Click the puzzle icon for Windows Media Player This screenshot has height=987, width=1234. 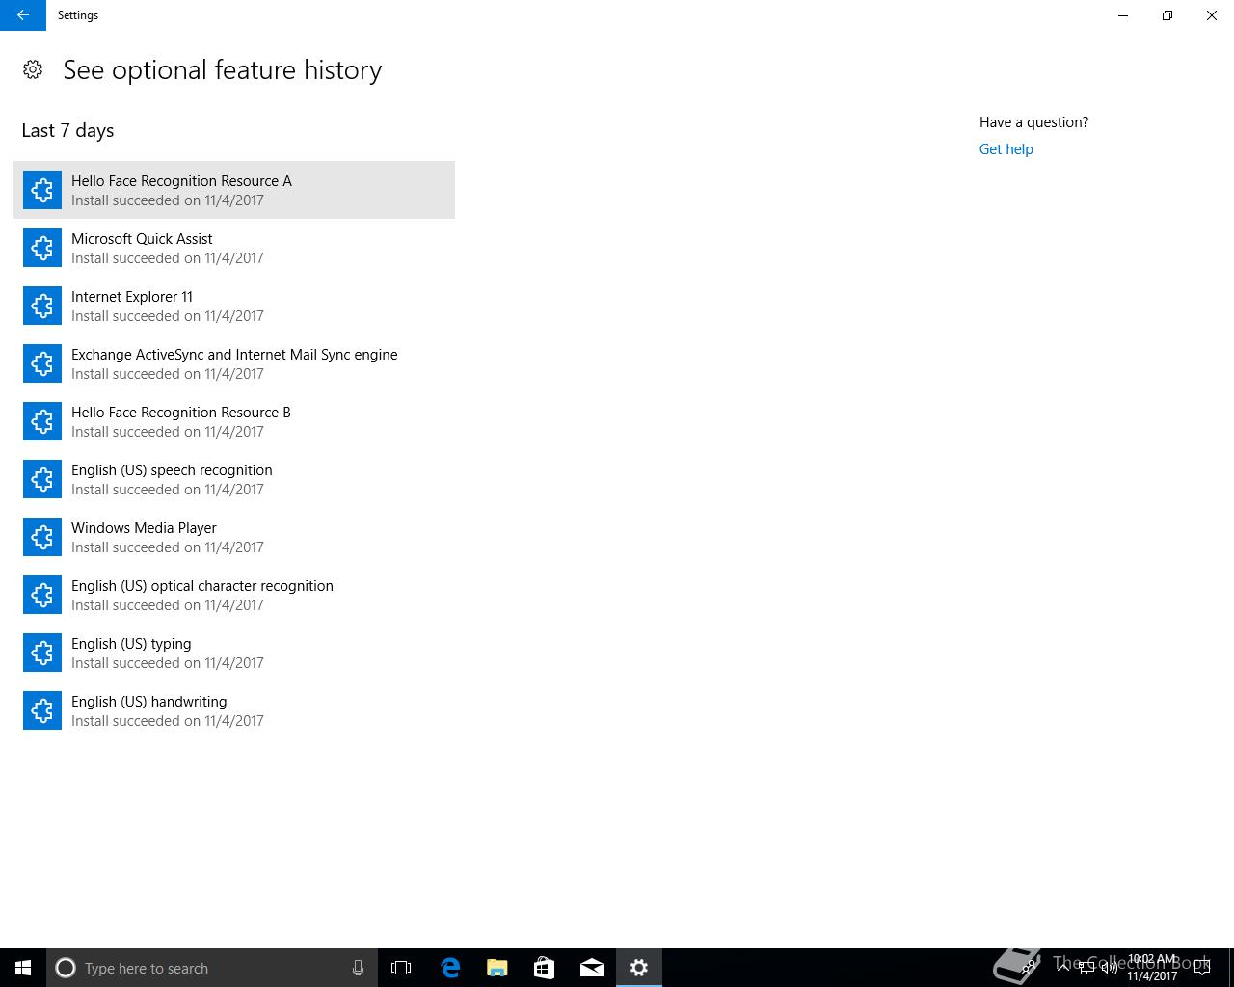(x=42, y=537)
